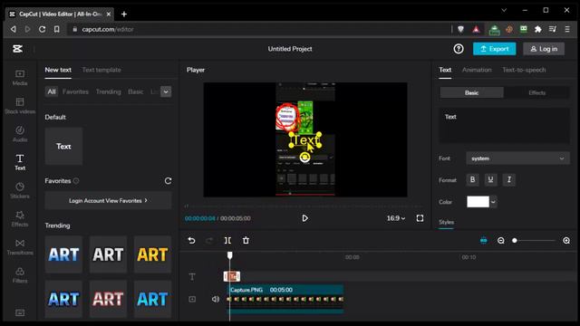Select the red outlined ART style
580x326 pixels.
point(108,299)
